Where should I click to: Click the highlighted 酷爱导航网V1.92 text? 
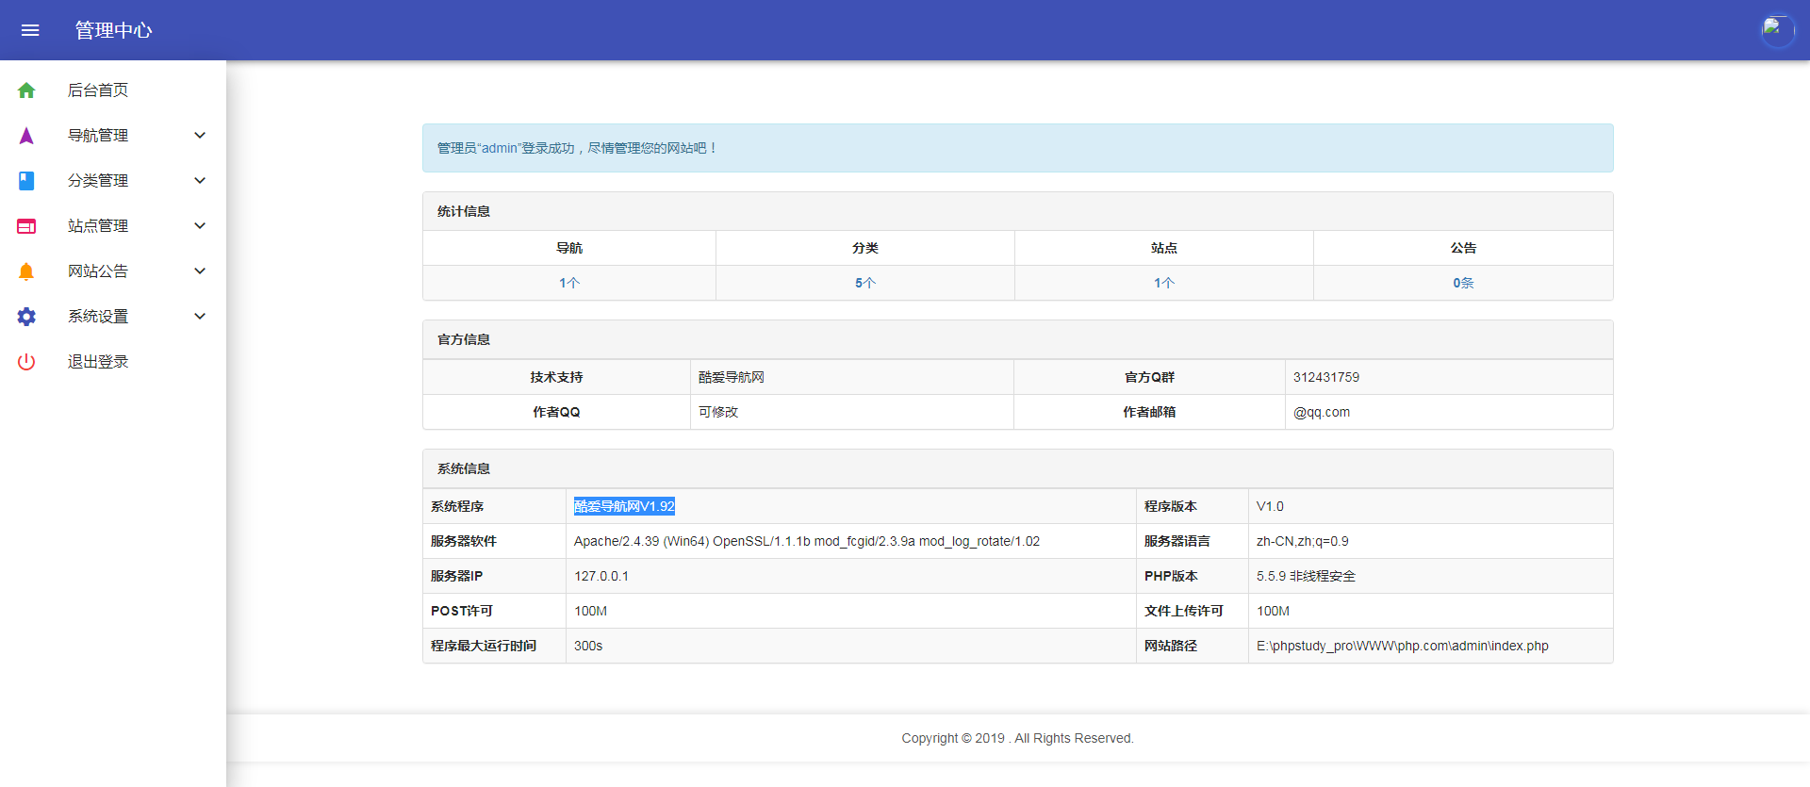624,506
